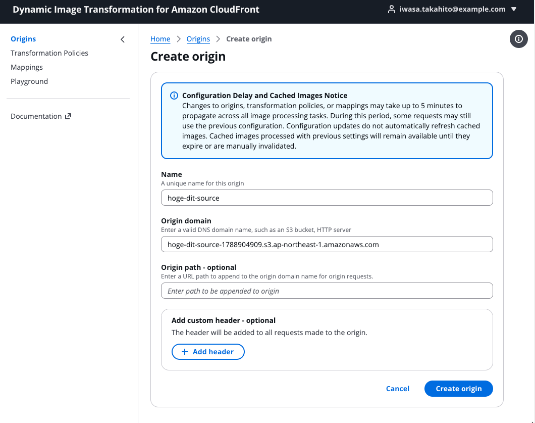
Task: Select Origins in the sidebar
Action: [23, 39]
